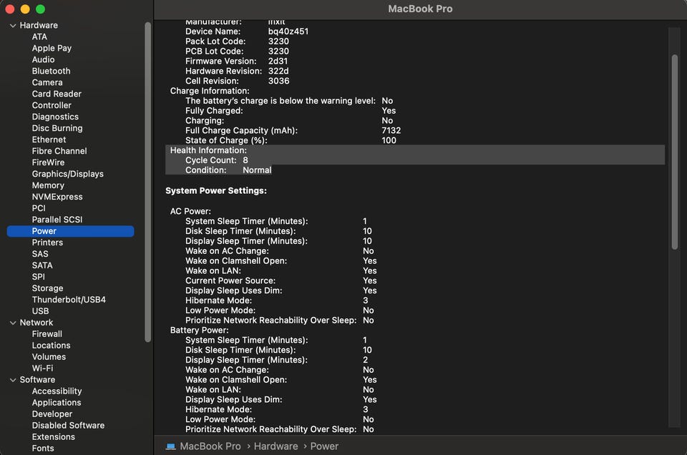Open the Audio hardware entry
Screen dimensions: 687x455
(x=44, y=59)
